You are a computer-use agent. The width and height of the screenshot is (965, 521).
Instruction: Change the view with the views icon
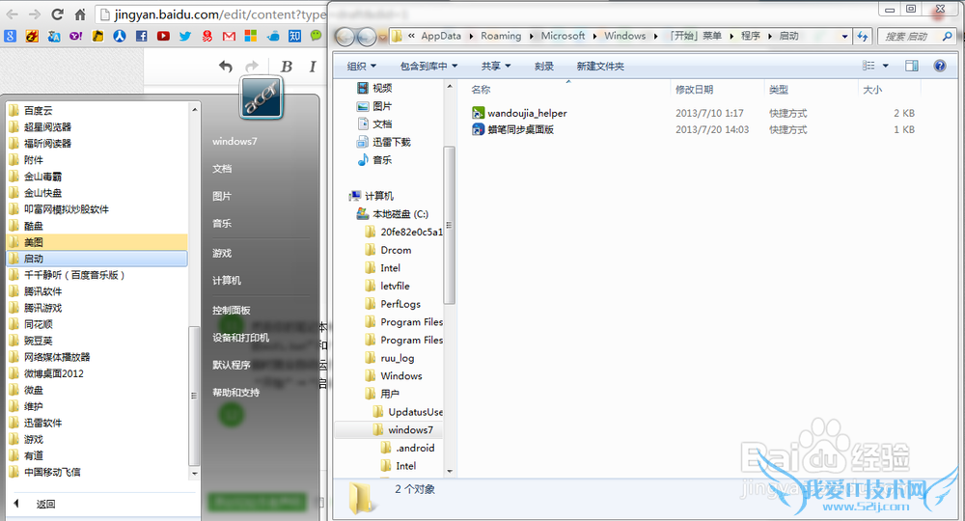tap(868, 66)
